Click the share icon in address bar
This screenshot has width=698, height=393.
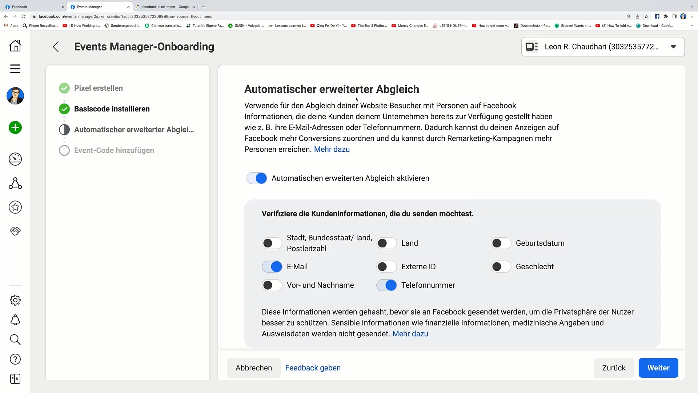tap(637, 16)
